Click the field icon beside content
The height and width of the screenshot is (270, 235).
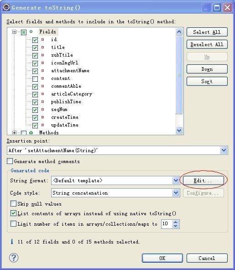[x=42, y=78]
